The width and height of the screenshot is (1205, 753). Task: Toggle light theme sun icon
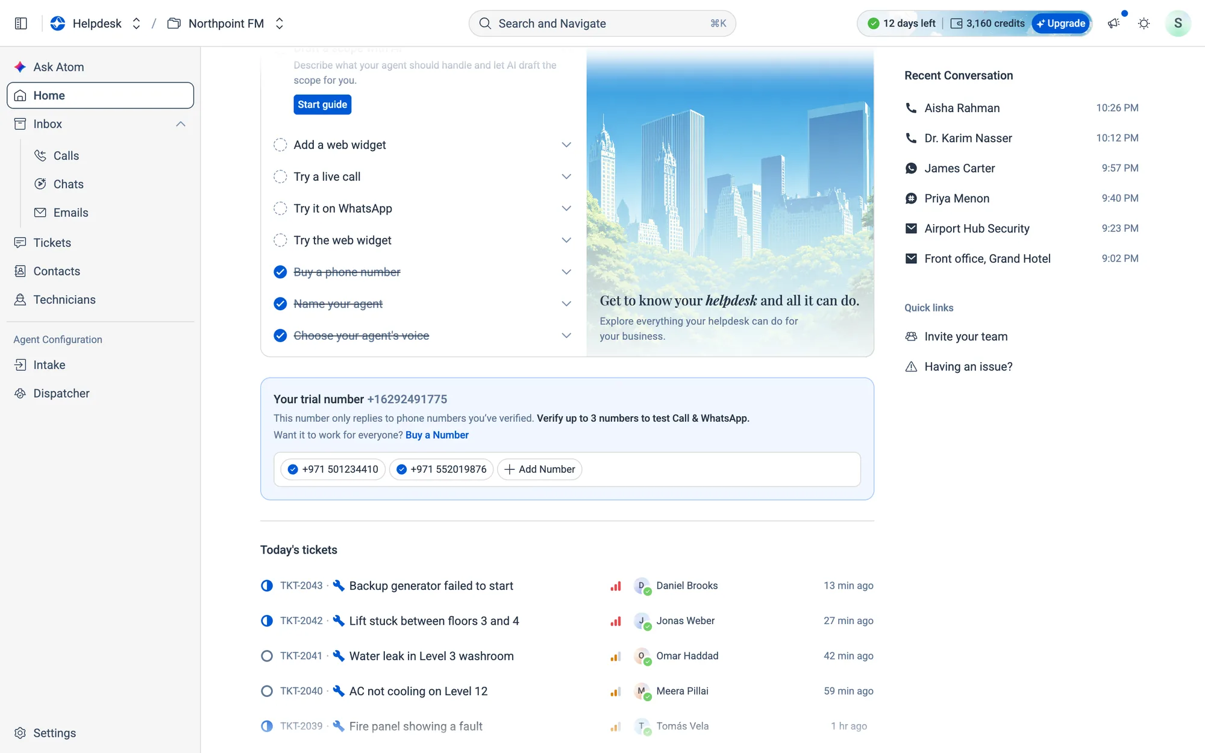pyautogui.click(x=1144, y=23)
